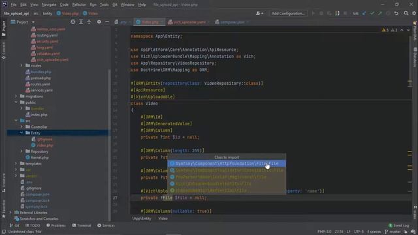418x235 pixels.
Task: Click the Expand All icon in Project panel
Action: [x=81, y=22]
